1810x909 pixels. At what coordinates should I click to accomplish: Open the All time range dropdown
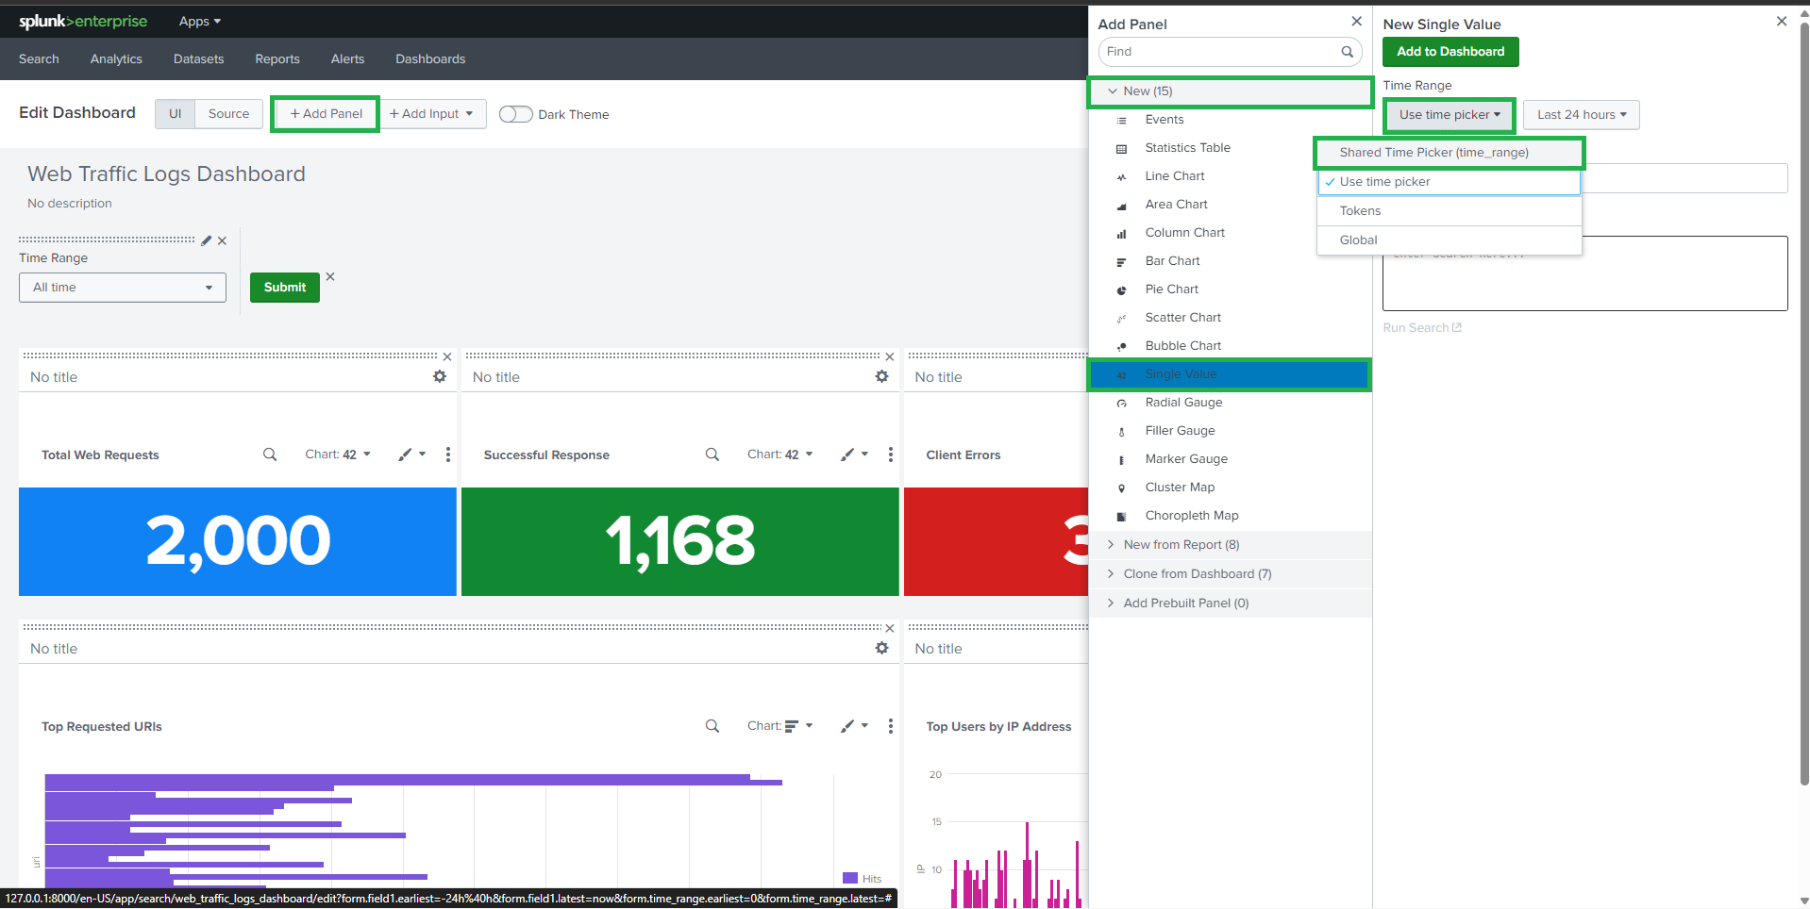[123, 288]
